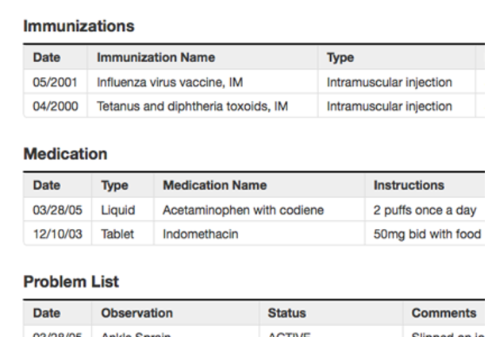Select the Immunization Name column header
This screenshot has height=337, width=488.
click(156, 57)
